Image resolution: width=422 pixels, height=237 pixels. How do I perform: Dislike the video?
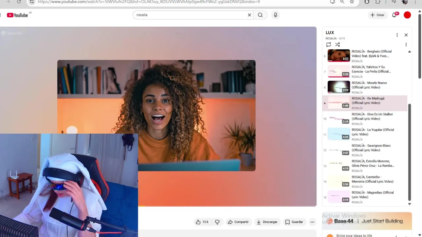click(x=217, y=222)
